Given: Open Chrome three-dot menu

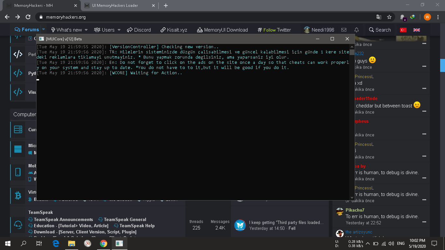Looking at the screenshot, I should 438,17.
